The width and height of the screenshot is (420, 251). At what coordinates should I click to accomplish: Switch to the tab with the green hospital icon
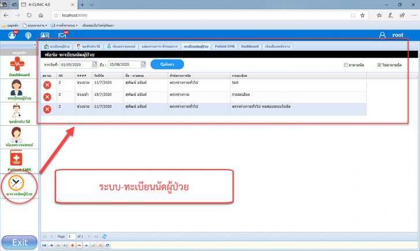click(121, 46)
